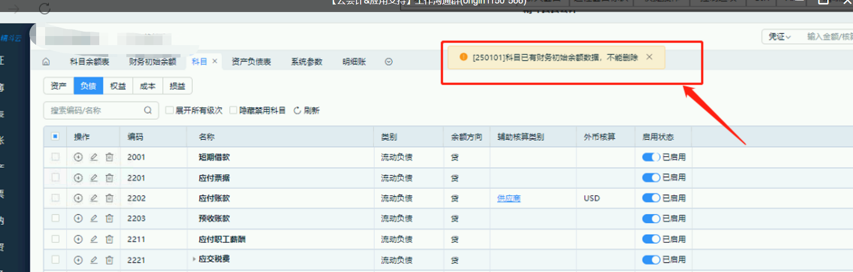Switch to the 资产负债表 tab
The height and width of the screenshot is (272, 853).
(251, 62)
